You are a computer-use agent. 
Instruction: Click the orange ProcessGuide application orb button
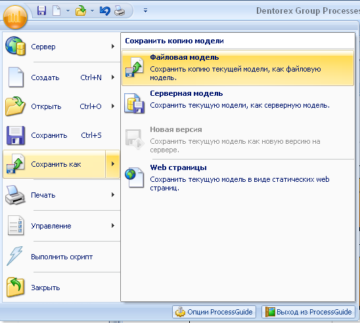pyautogui.click(x=15, y=17)
